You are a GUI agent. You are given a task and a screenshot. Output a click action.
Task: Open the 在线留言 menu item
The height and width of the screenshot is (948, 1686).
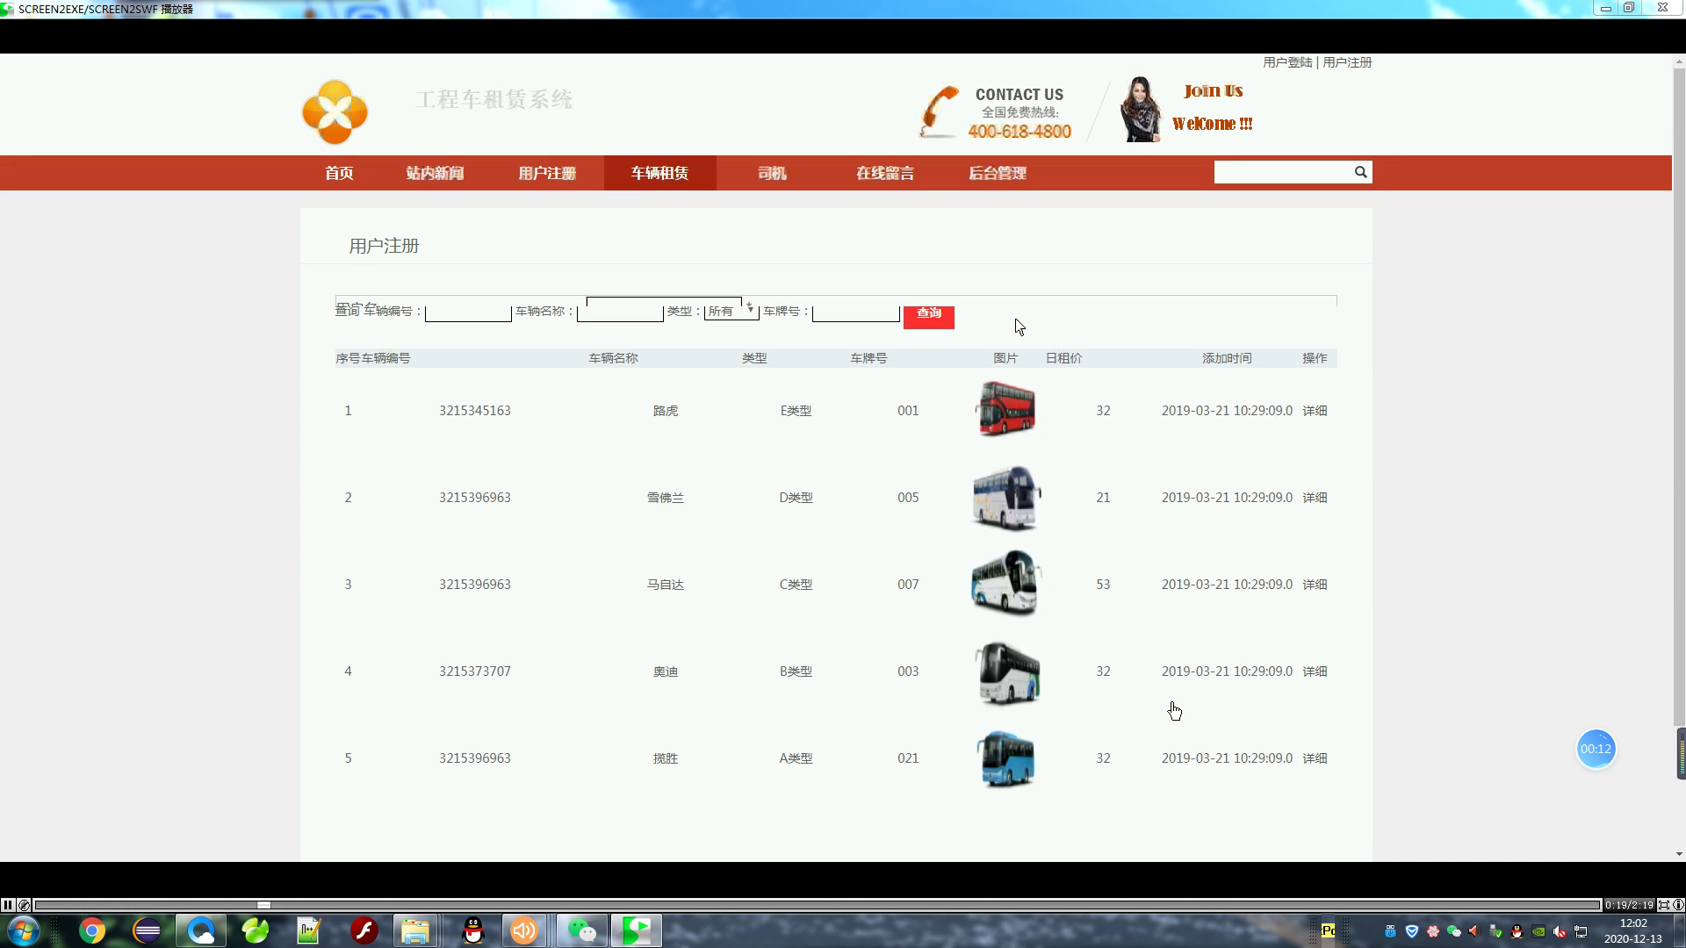pyautogui.click(x=885, y=173)
